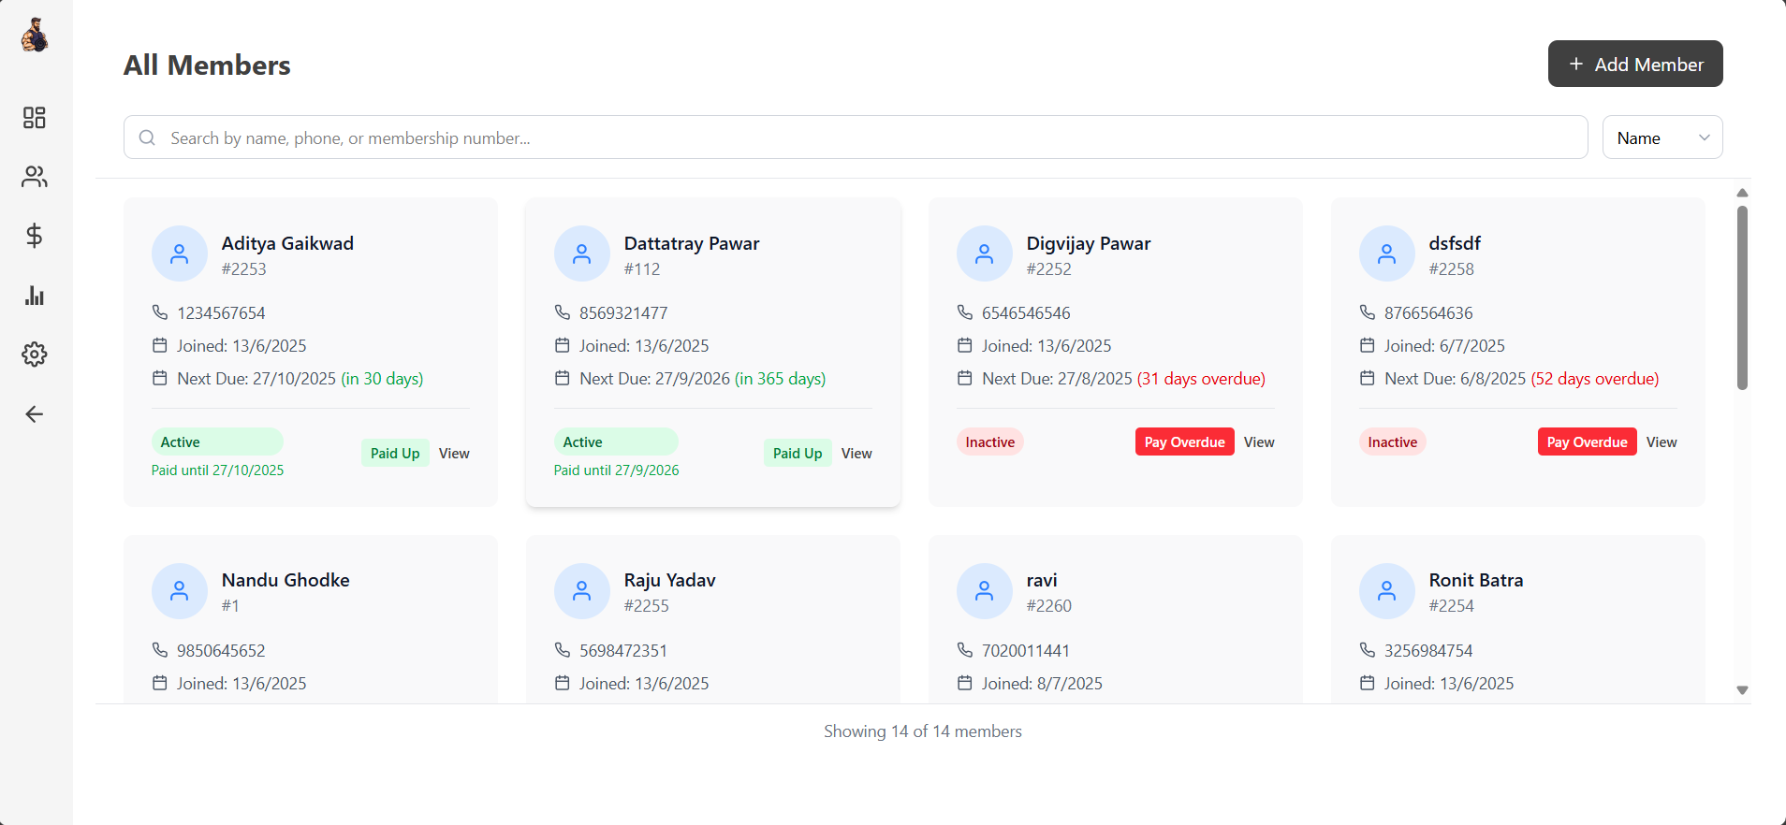
Task: Click the name Raju Yadav
Action: click(x=670, y=580)
